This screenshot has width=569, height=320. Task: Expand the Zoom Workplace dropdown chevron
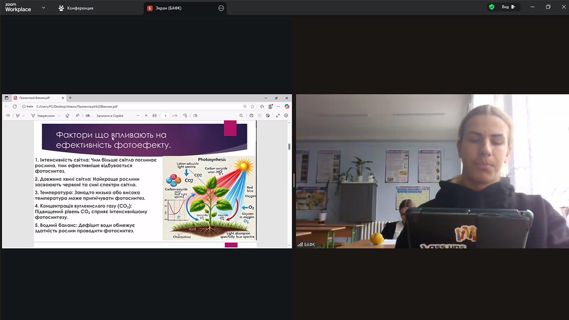tap(44, 8)
